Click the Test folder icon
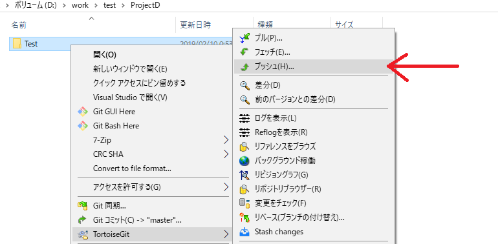498x244 pixels. point(17,44)
